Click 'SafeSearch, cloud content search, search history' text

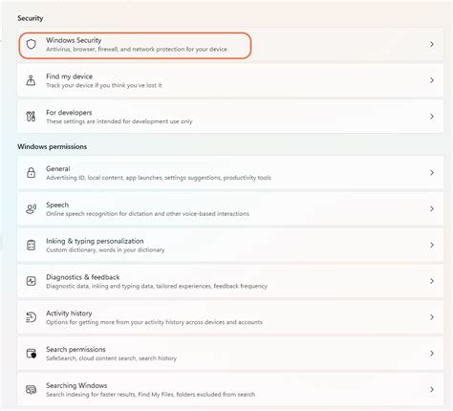coord(111,358)
